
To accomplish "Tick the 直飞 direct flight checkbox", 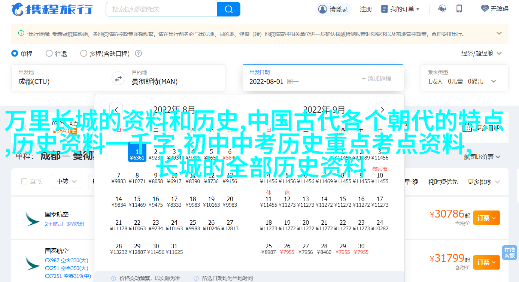I will click(x=24, y=182).
